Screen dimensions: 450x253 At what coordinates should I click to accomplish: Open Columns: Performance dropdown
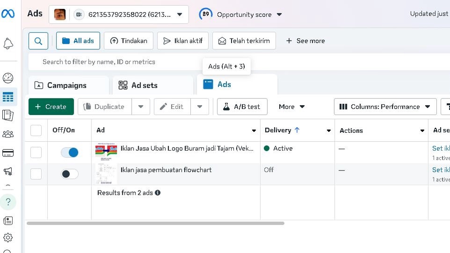(x=385, y=107)
